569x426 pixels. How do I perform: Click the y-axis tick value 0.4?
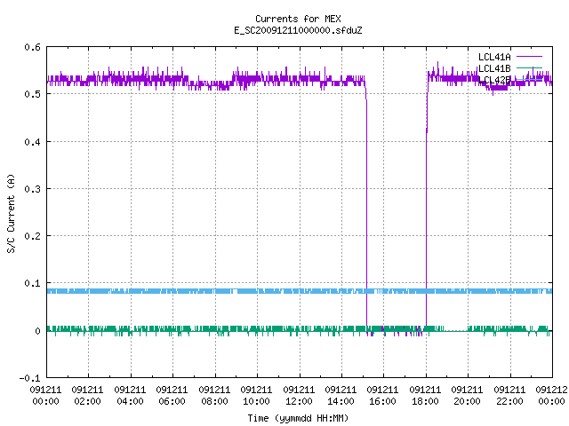tap(32, 142)
